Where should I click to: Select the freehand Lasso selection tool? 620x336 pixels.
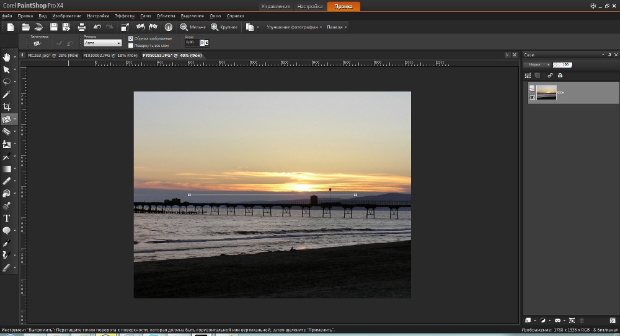(x=7, y=82)
